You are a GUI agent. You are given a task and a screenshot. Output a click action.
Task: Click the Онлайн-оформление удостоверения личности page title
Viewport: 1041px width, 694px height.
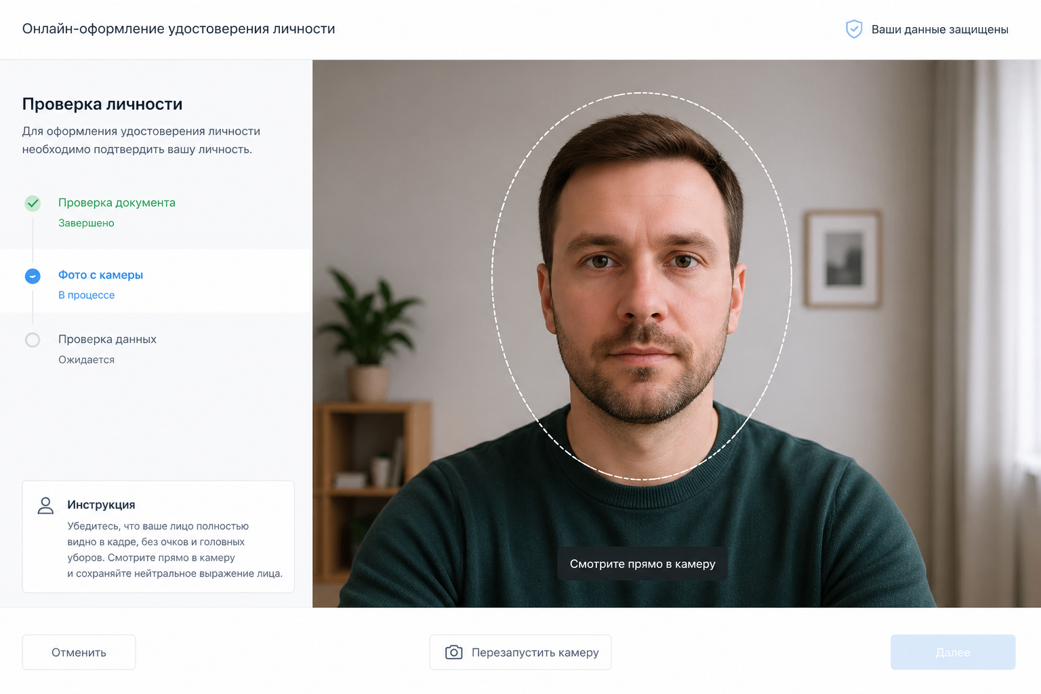coord(178,29)
